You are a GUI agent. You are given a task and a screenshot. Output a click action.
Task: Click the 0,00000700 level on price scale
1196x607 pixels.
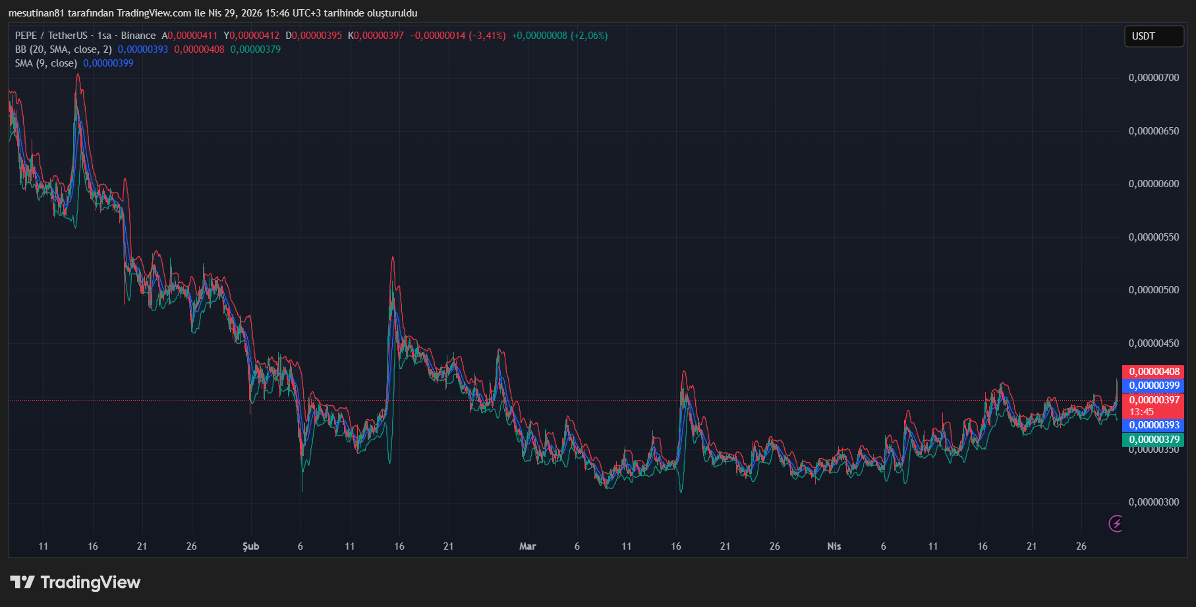(x=1153, y=78)
